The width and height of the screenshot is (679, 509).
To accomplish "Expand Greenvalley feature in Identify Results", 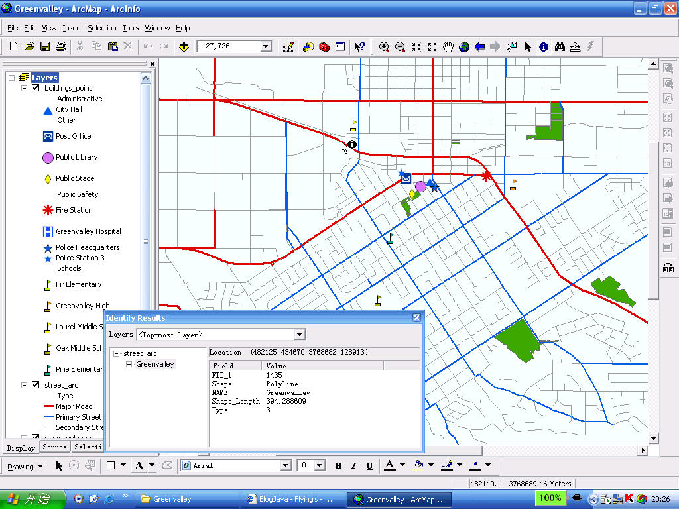I will click(x=129, y=364).
